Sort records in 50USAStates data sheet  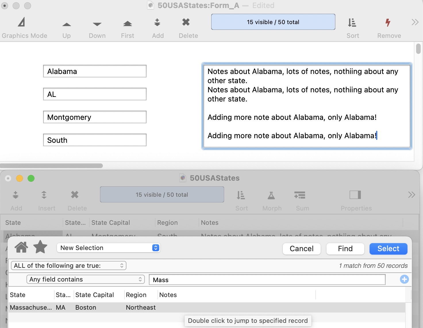241,195
